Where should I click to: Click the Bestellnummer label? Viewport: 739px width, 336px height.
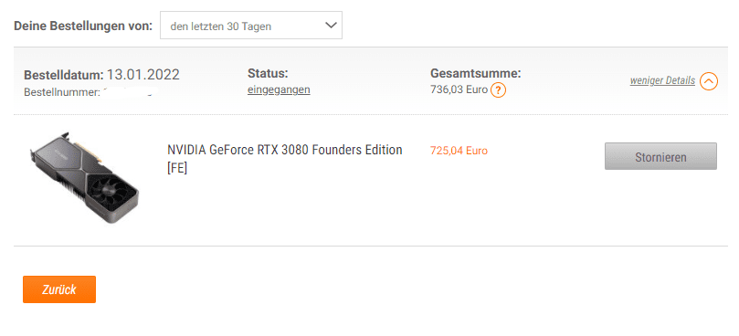pos(61,92)
